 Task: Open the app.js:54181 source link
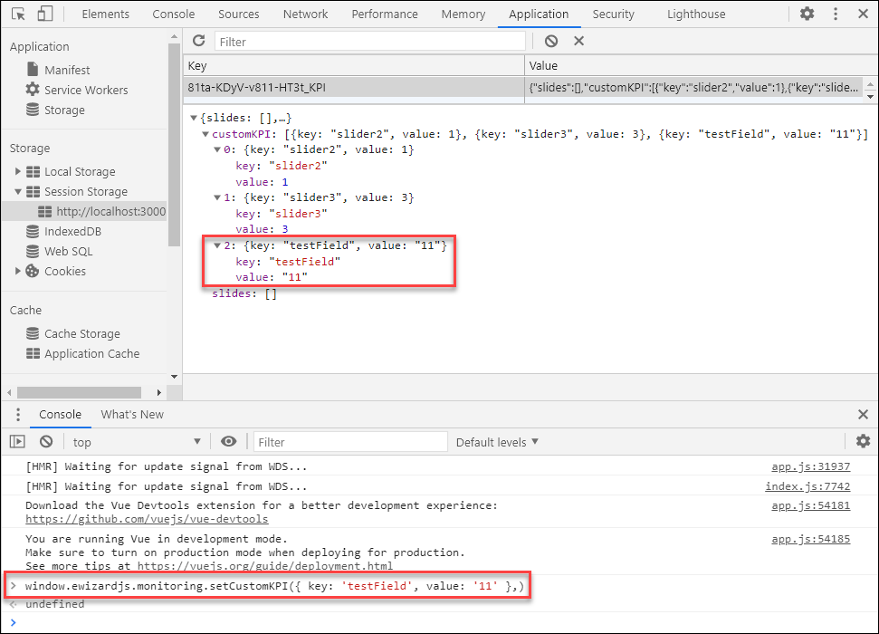tap(810, 505)
